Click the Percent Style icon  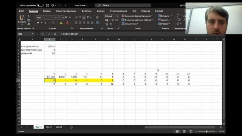click(113, 20)
